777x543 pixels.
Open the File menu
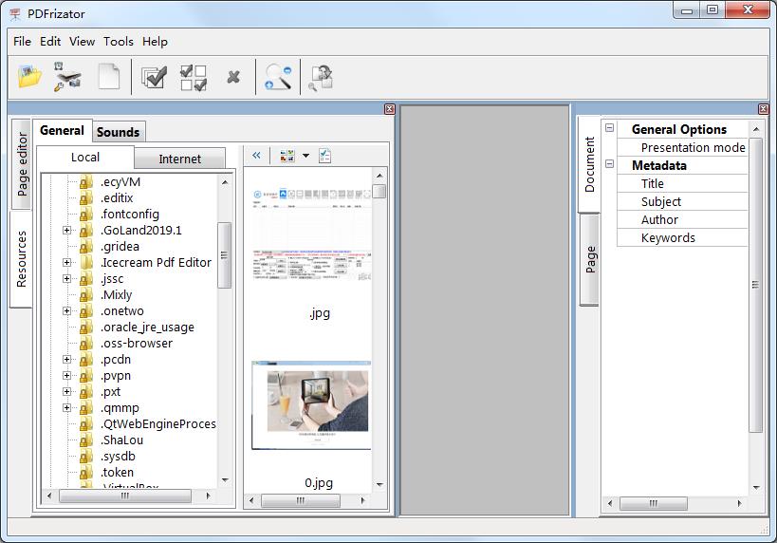pos(22,41)
